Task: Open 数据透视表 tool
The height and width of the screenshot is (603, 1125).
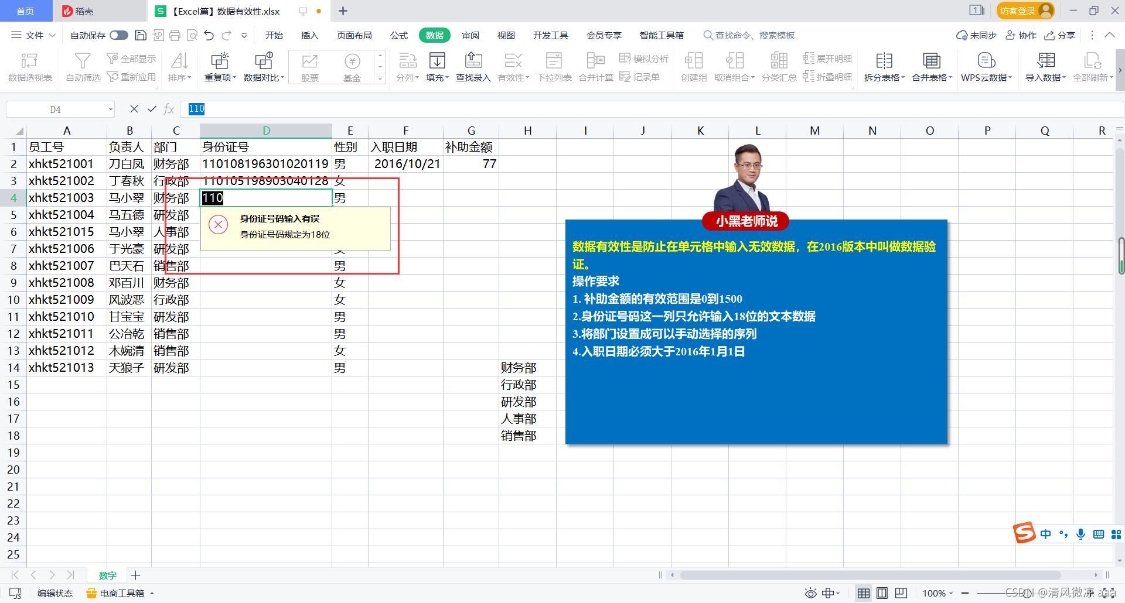Action: click(30, 67)
